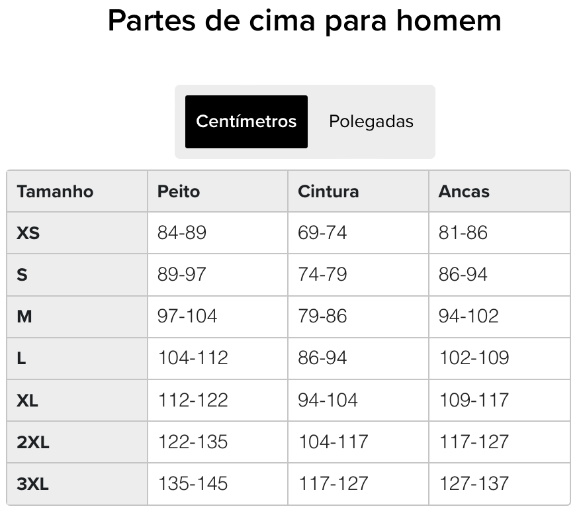This screenshot has height=531, width=581.
Task: Click the 102-109 hips value for L
Action: pos(474,358)
